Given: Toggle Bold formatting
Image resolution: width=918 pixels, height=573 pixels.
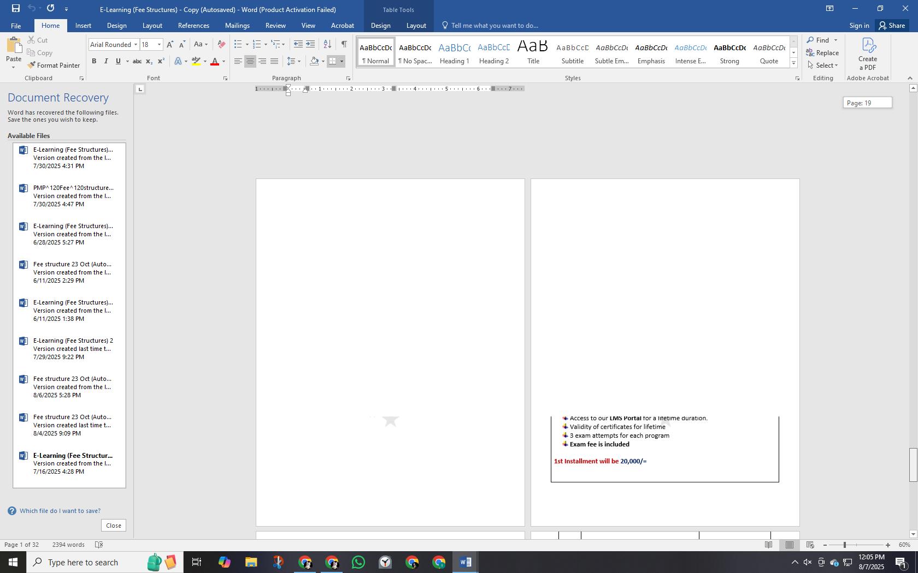Looking at the screenshot, I should tap(94, 61).
